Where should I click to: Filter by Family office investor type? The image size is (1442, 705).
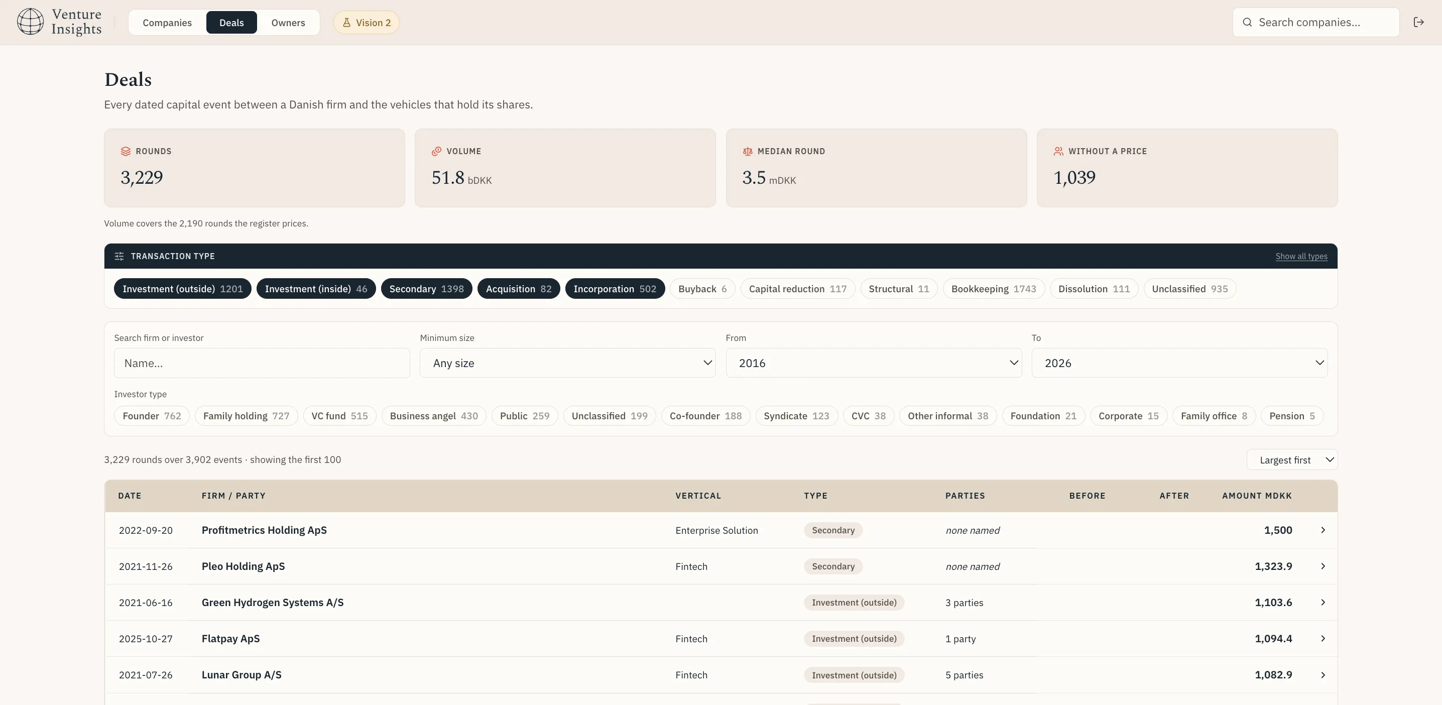click(x=1214, y=415)
